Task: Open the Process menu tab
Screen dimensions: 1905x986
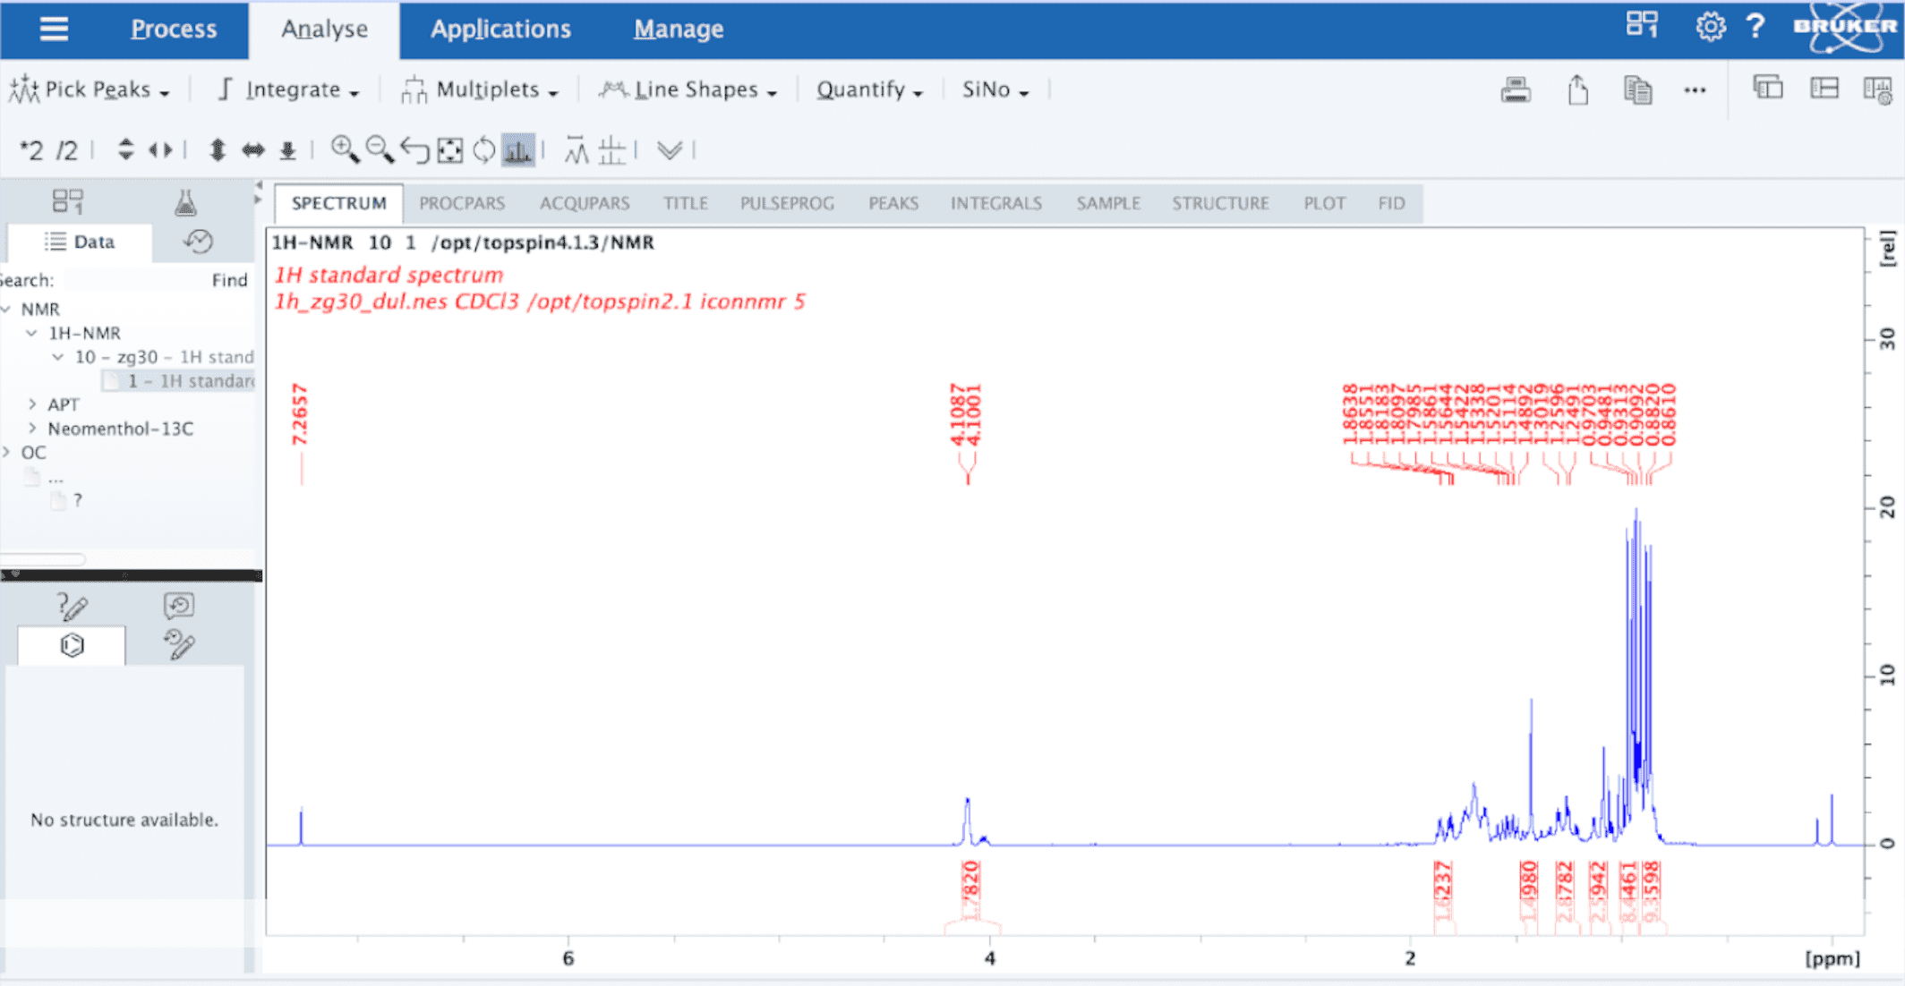Action: 174,29
